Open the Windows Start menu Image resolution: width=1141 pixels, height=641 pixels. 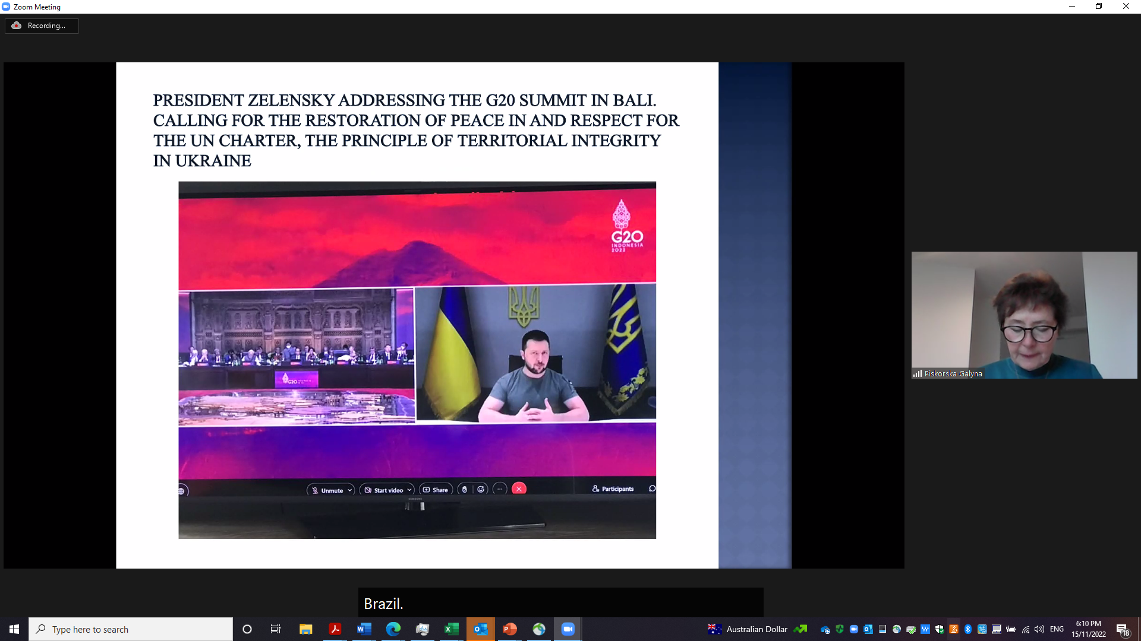[x=14, y=629]
